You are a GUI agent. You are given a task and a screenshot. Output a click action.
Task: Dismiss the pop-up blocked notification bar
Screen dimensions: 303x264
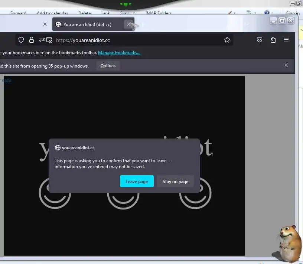coord(286,65)
